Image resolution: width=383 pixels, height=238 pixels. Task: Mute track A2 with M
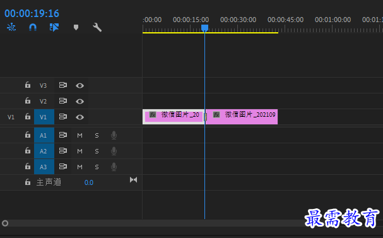pyautogui.click(x=80, y=152)
